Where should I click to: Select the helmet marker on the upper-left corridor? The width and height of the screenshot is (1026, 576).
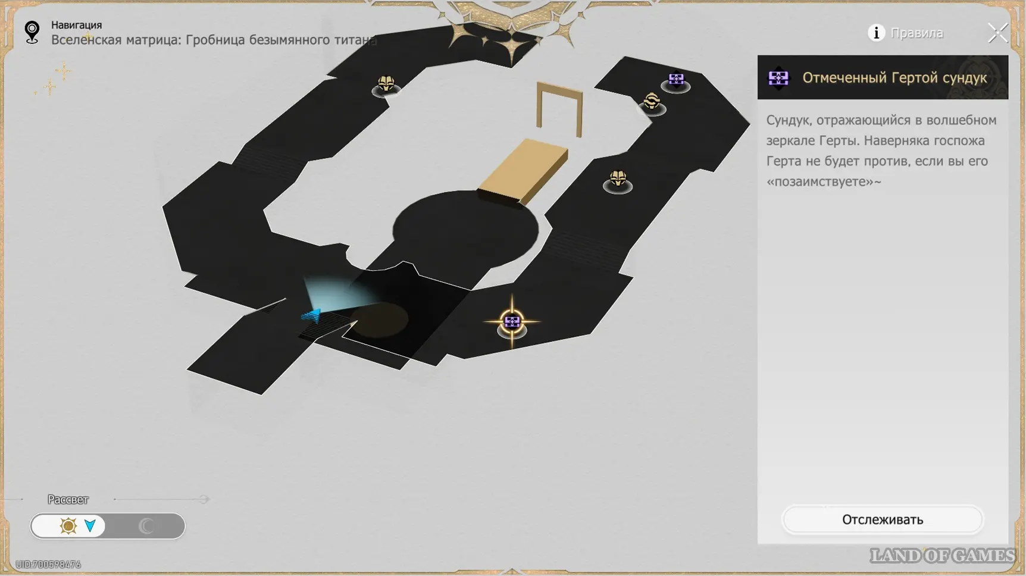click(386, 84)
